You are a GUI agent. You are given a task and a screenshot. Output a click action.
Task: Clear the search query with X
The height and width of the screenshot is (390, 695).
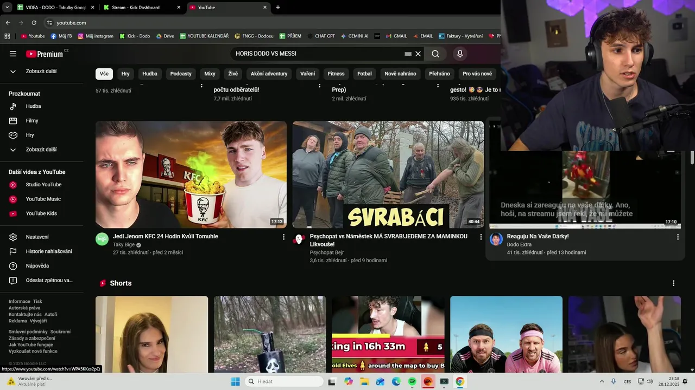click(418, 54)
